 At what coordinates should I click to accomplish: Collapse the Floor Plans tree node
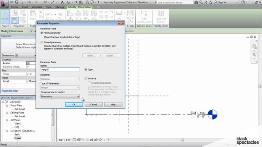[7, 106]
